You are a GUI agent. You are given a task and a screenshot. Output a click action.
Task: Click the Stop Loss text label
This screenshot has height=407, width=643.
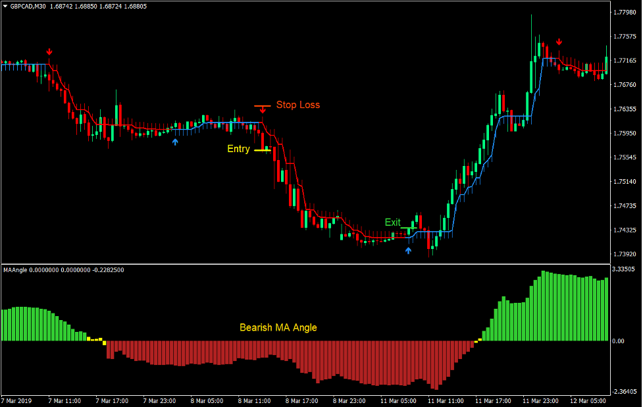tap(297, 105)
